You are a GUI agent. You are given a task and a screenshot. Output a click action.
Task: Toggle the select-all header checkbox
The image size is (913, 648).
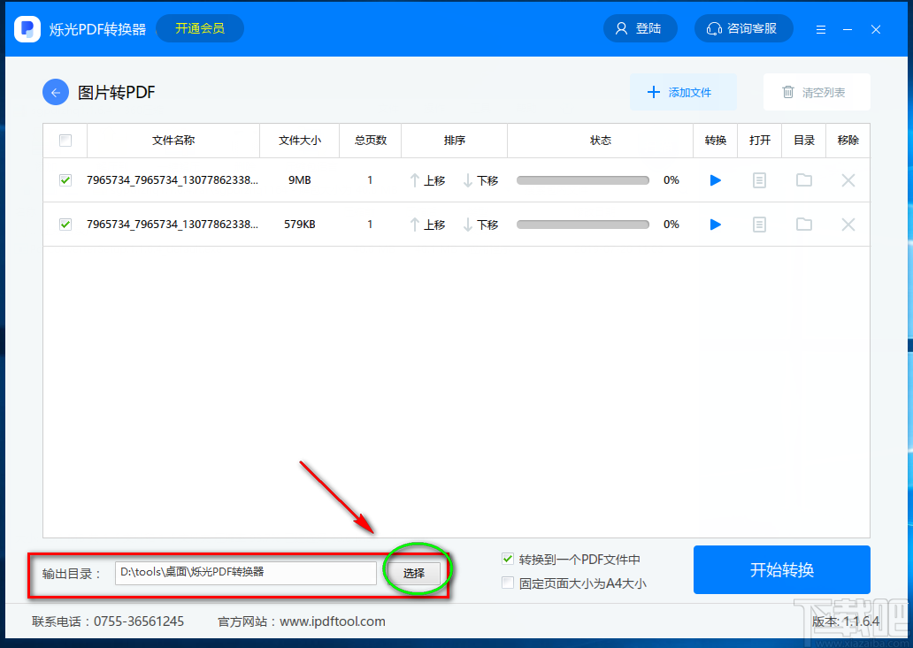tap(65, 141)
